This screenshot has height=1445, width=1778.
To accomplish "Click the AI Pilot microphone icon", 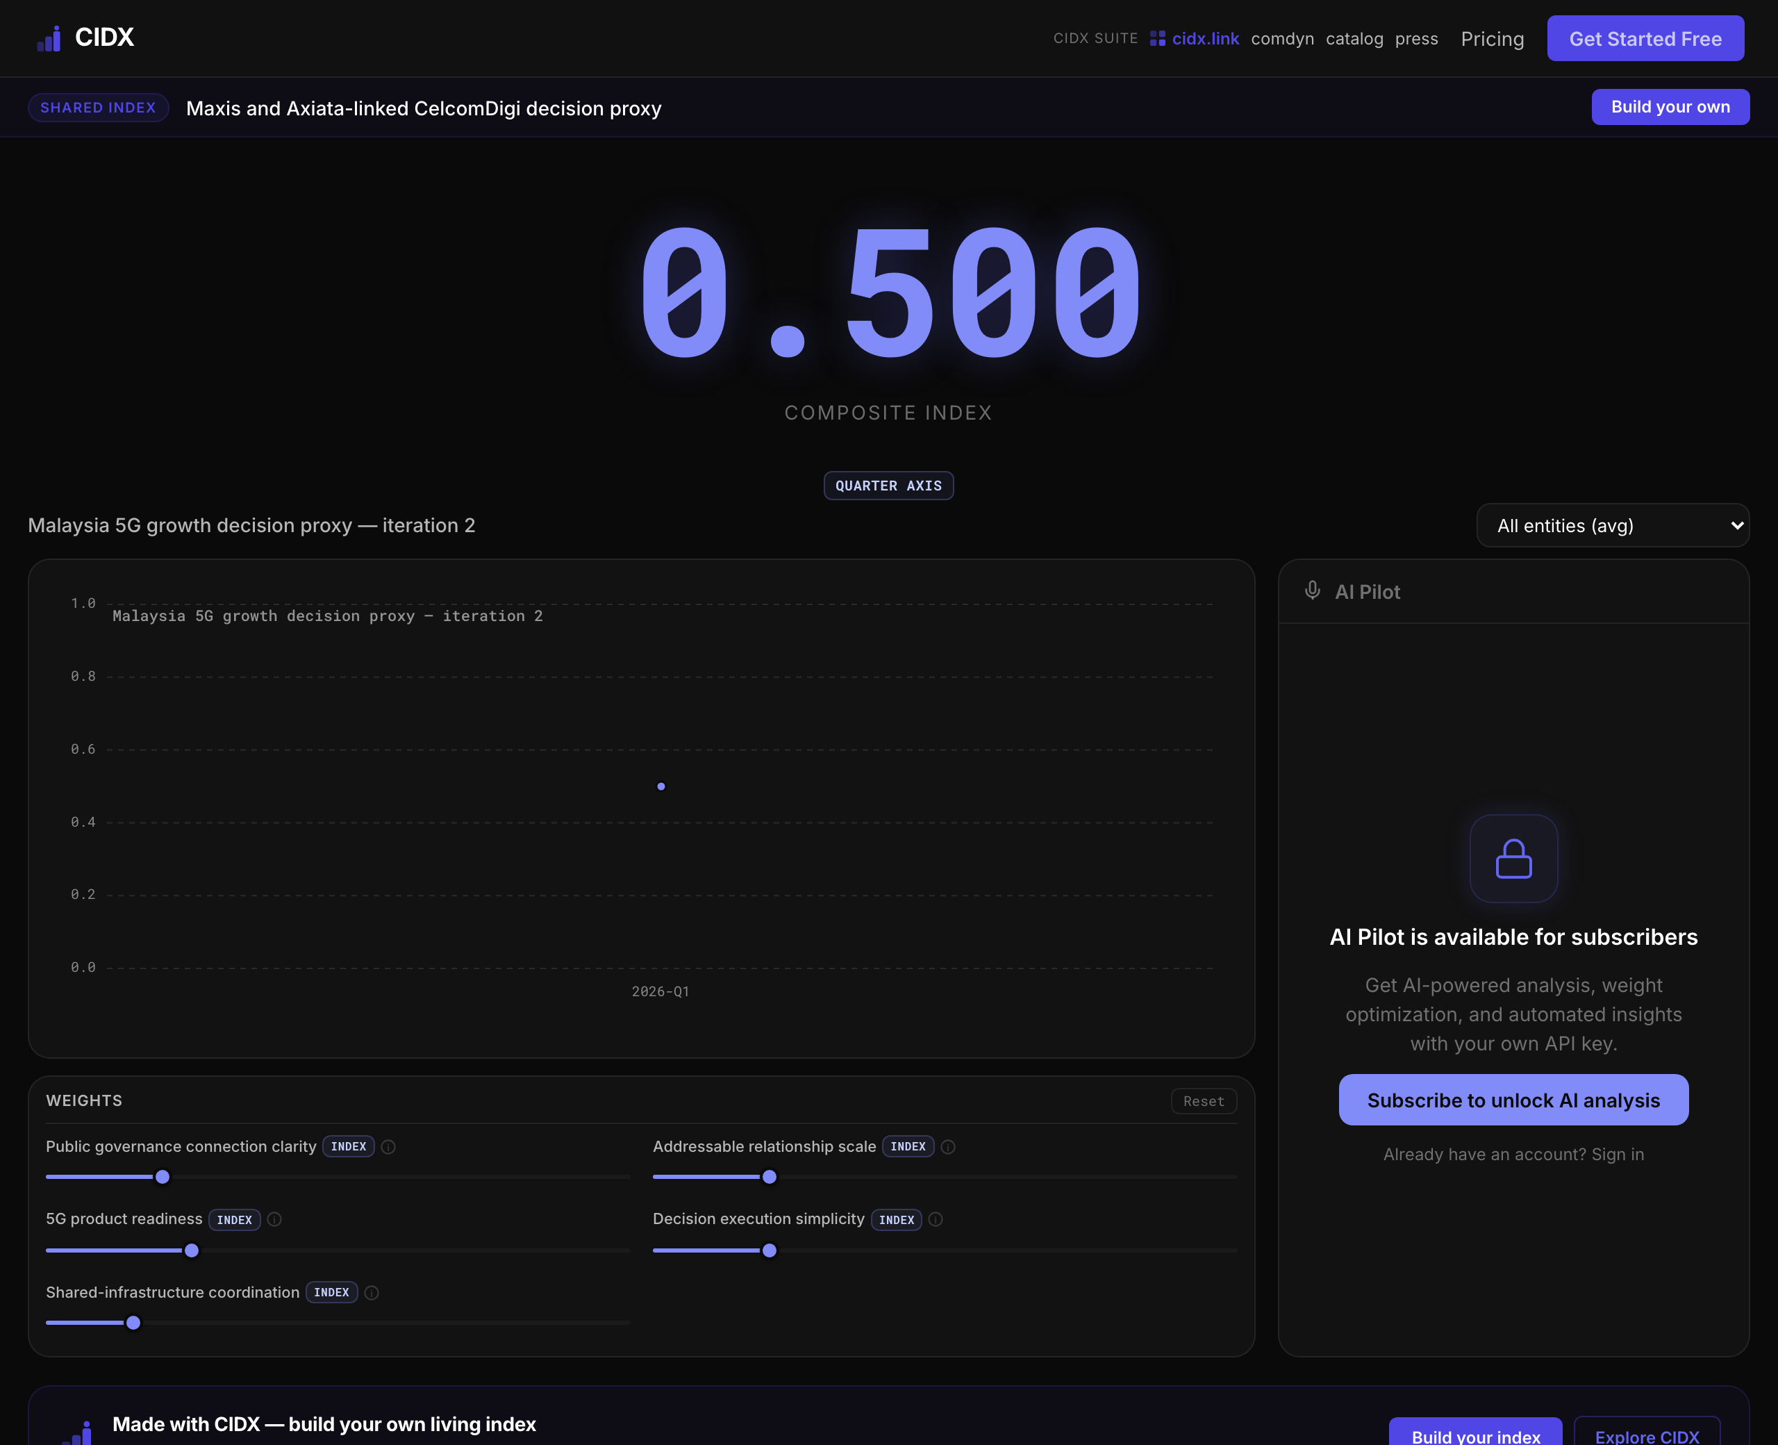I will (1312, 591).
